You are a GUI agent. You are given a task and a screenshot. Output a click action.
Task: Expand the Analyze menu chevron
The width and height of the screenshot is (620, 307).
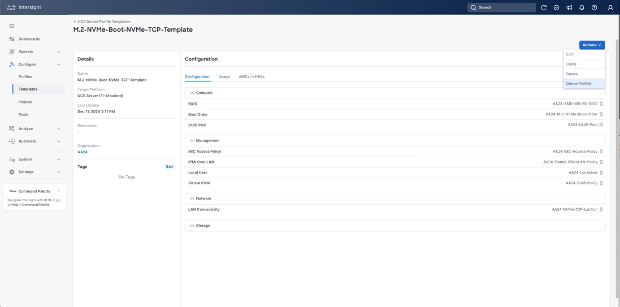click(x=59, y=128)
